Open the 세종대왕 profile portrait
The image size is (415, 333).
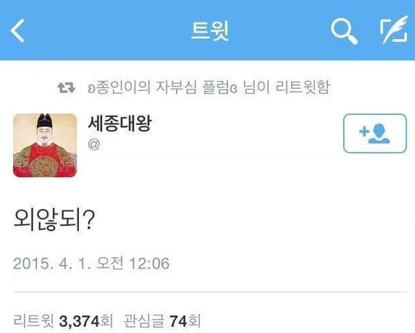pos(45,145)
